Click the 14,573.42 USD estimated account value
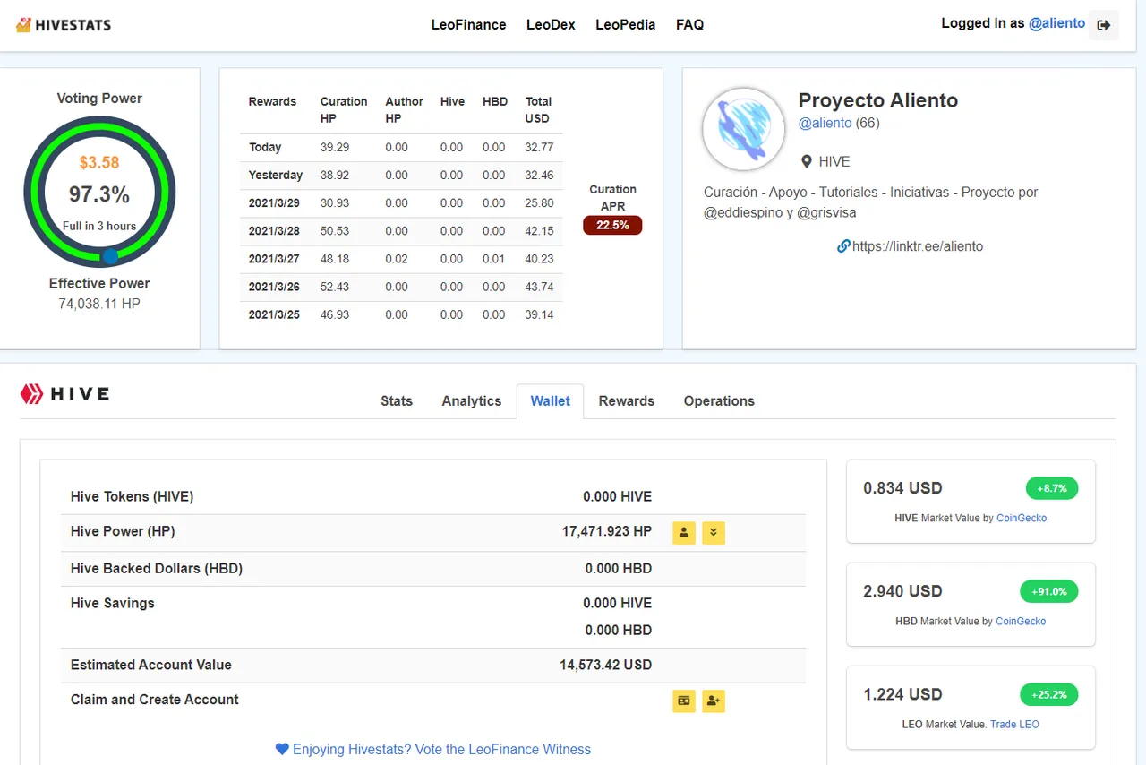Screen dimensions: 1146x765 (603, 665)
